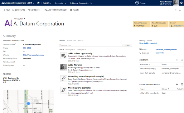Select Rene Valdes (sample) contact row
The height and width of the screenshot is (113, 184).
(x=162, y=69)
